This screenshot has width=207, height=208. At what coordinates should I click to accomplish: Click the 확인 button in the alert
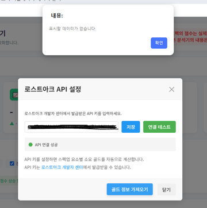pyautogui.click(x=159, y=43)
